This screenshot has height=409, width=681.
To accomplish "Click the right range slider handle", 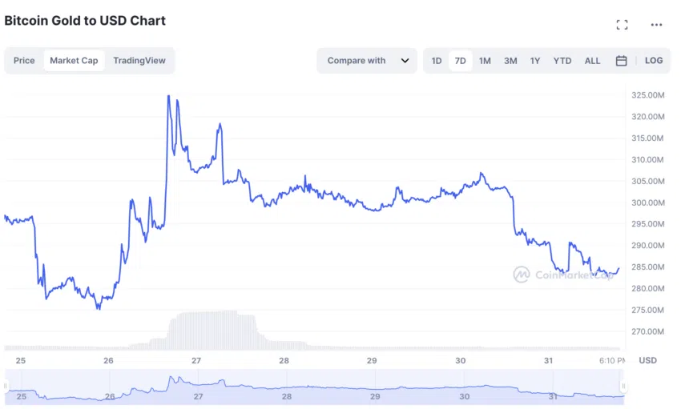I will [623, 387].
